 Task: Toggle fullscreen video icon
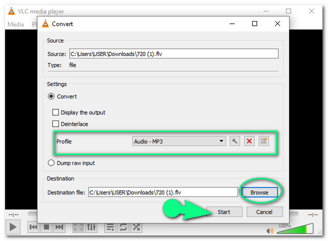click(78, 227)
